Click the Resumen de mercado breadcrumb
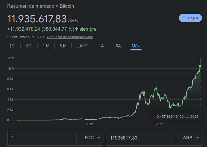207x147 pixels. [31, 6]
